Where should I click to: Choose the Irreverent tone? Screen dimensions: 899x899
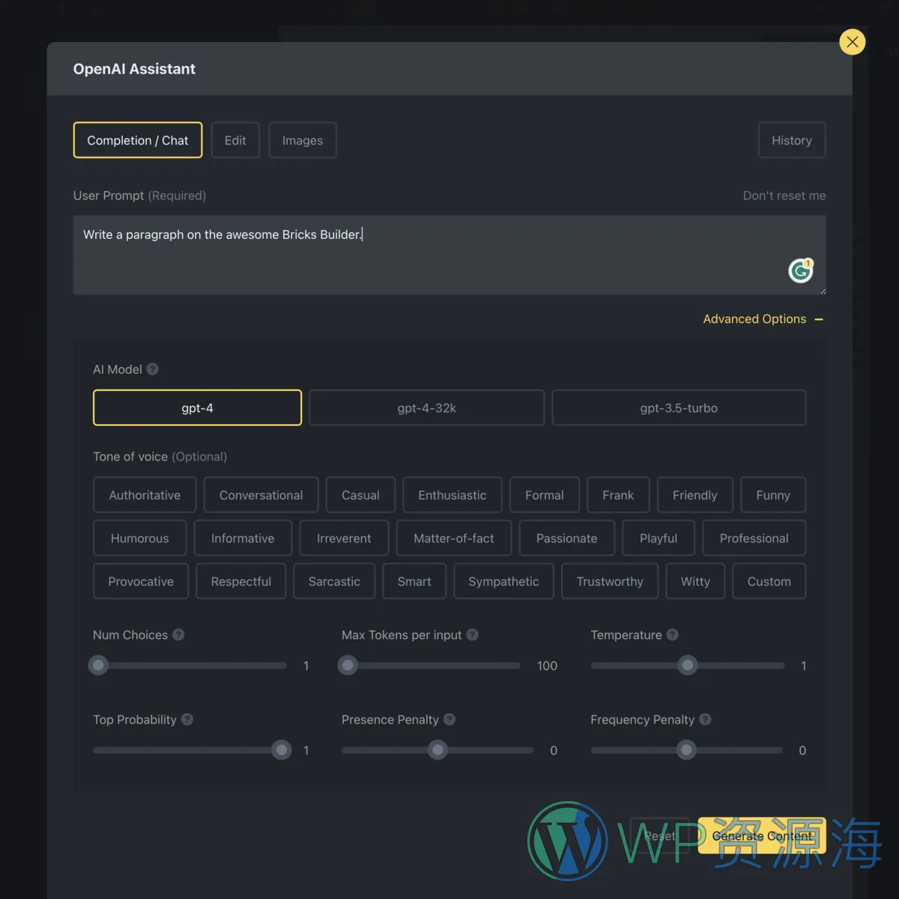coord(344,538)
